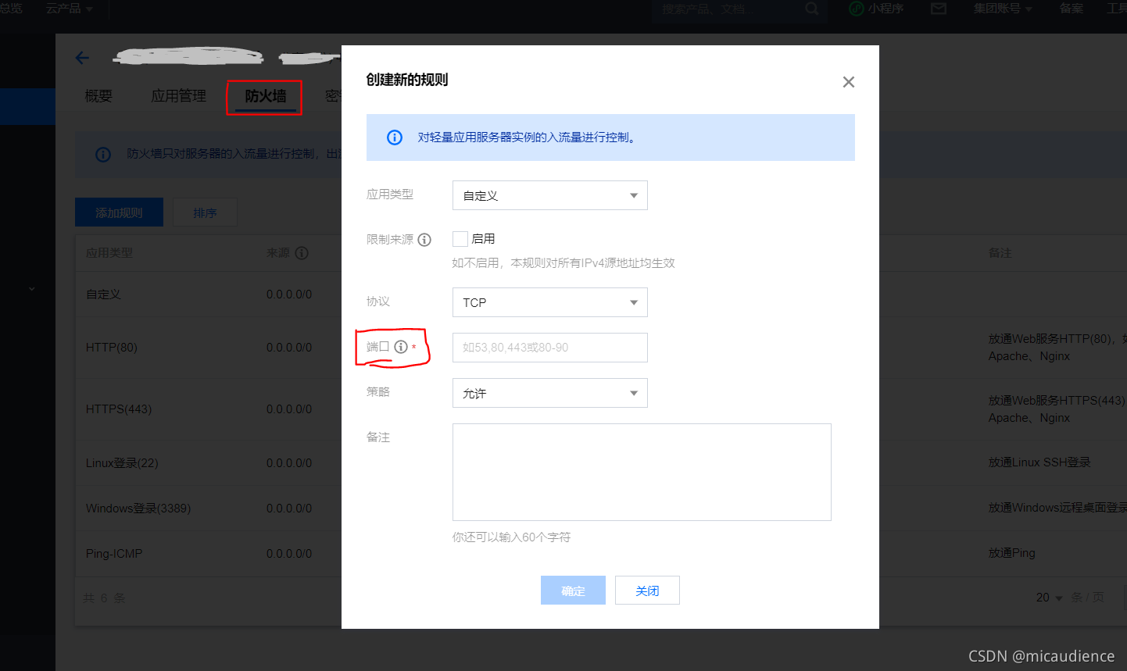Image resolution: width=1127 pixels, height=671 pixels.
Task: Select the Windows登录(3389) rule text
Action: click(138, 509)
